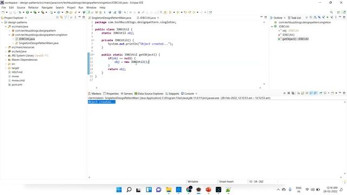Click Clear Console icon
This screenshot has height=195, width=347.
(x=298, y=93)
